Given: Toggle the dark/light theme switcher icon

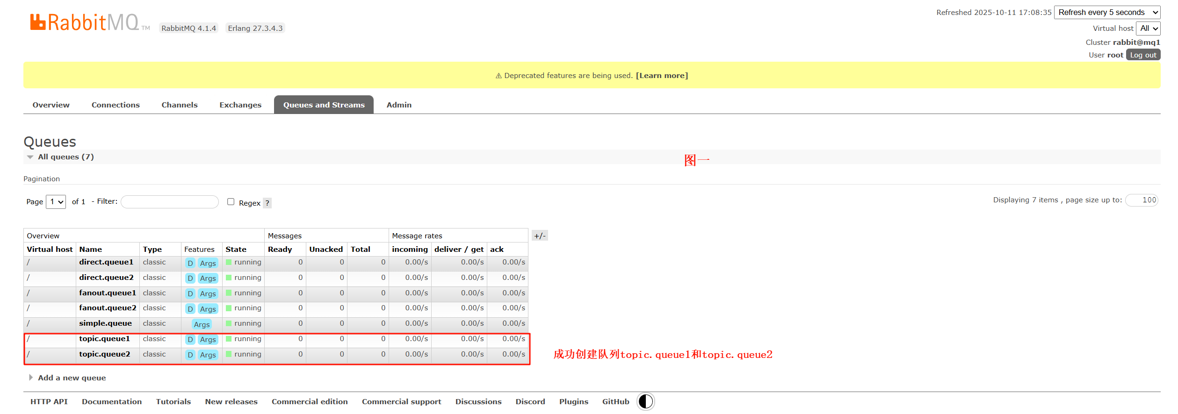Looking at the screenshot, I should pyautogui.click(x=645, y=401).
